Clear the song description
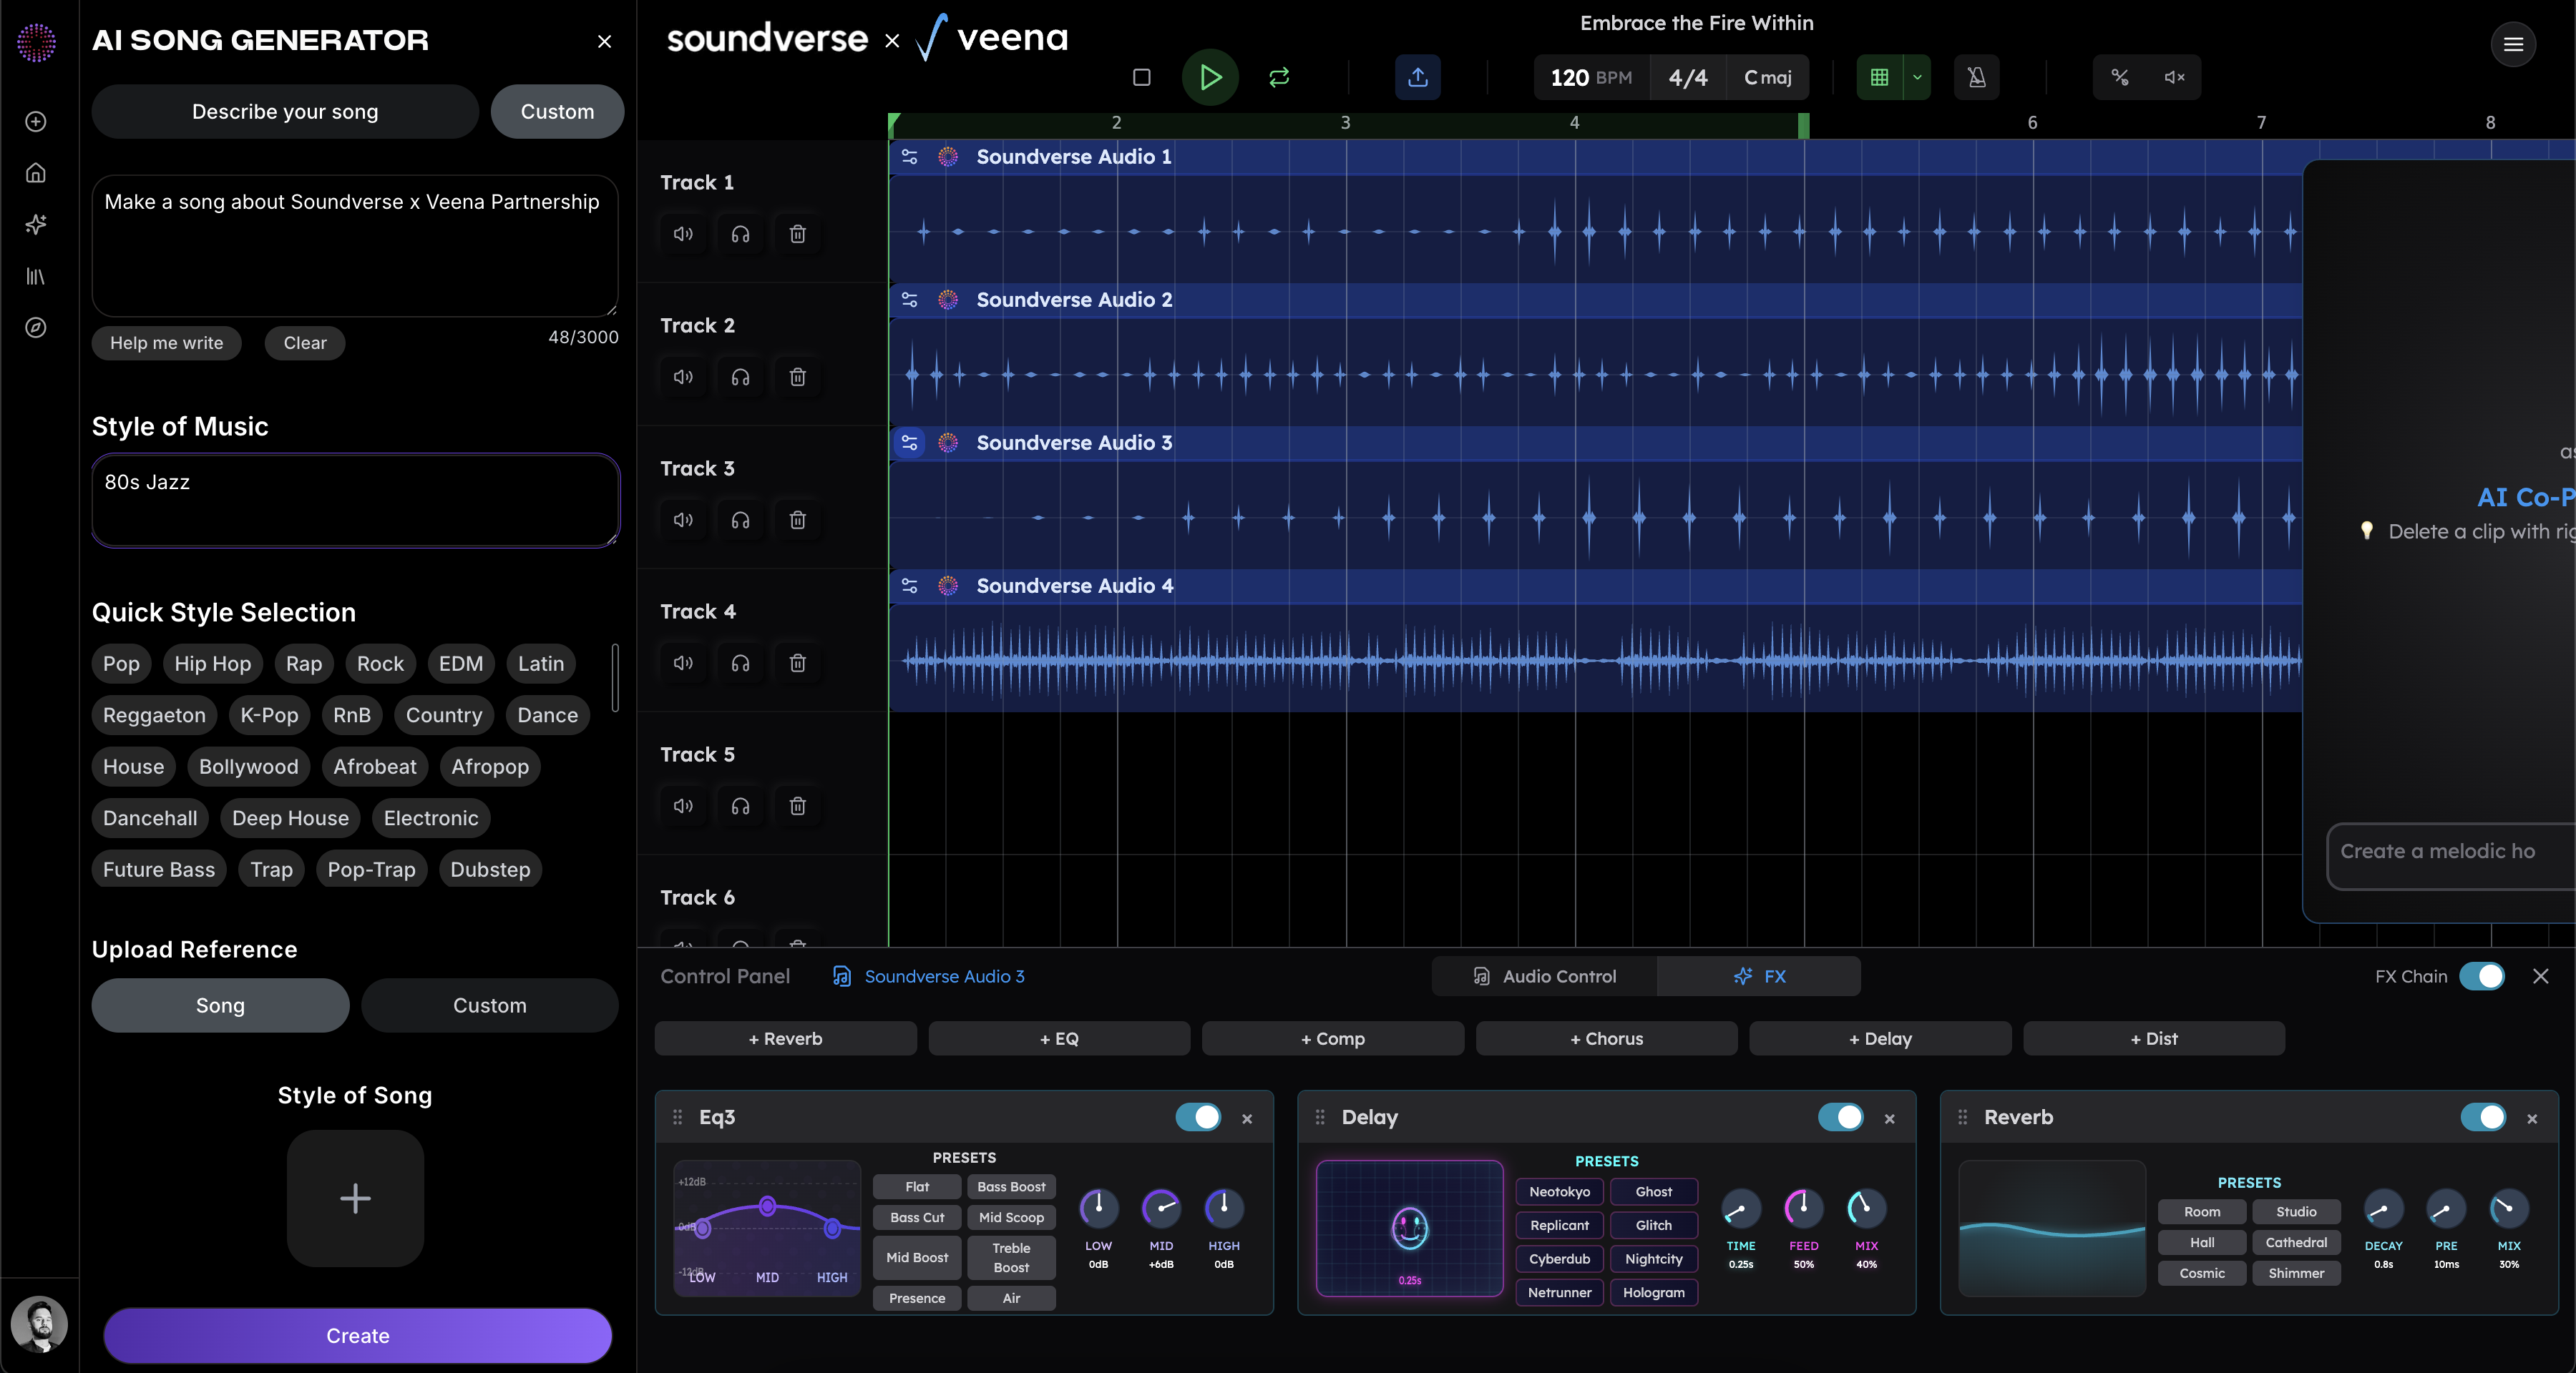Viewport: 2576px width, 1373px height. pyautogui.click(x=305, y=343)
